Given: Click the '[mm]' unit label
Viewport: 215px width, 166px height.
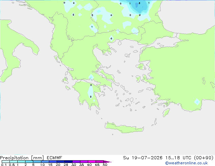Looking at the screenshot, I should click(37, 158).
